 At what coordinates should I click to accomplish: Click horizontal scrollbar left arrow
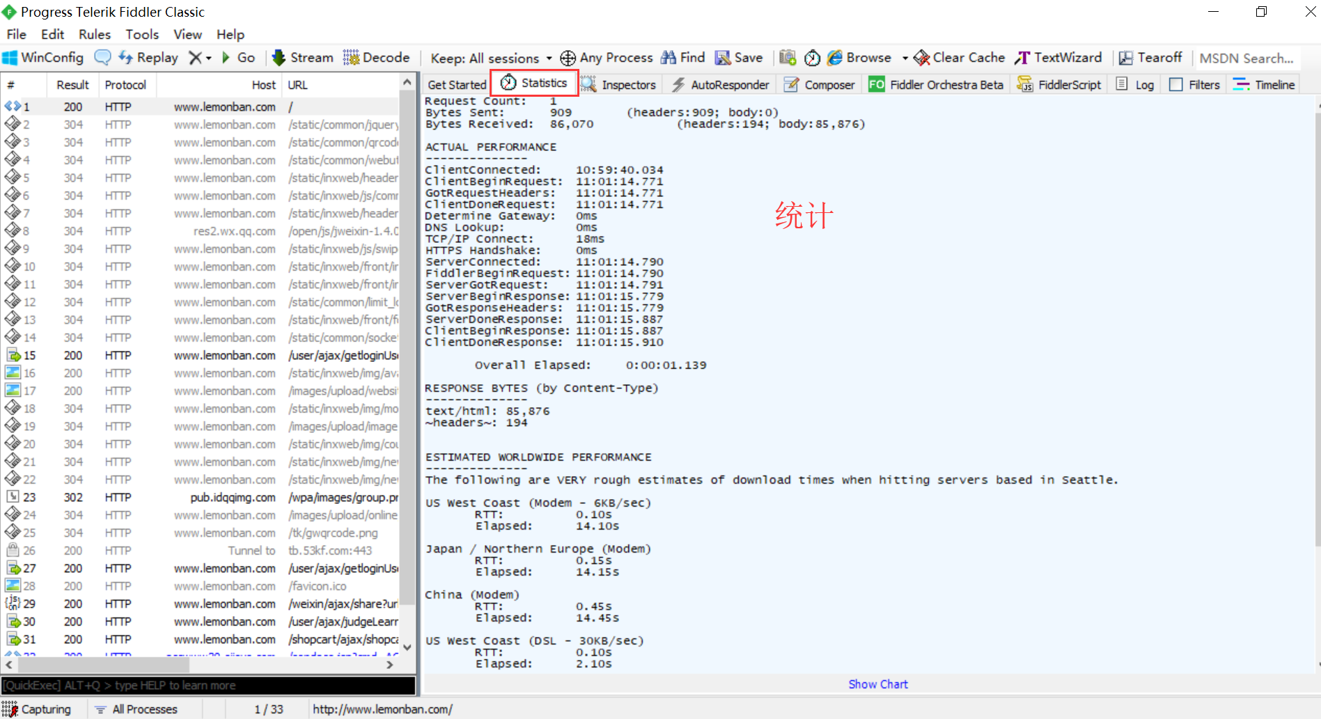8,665
